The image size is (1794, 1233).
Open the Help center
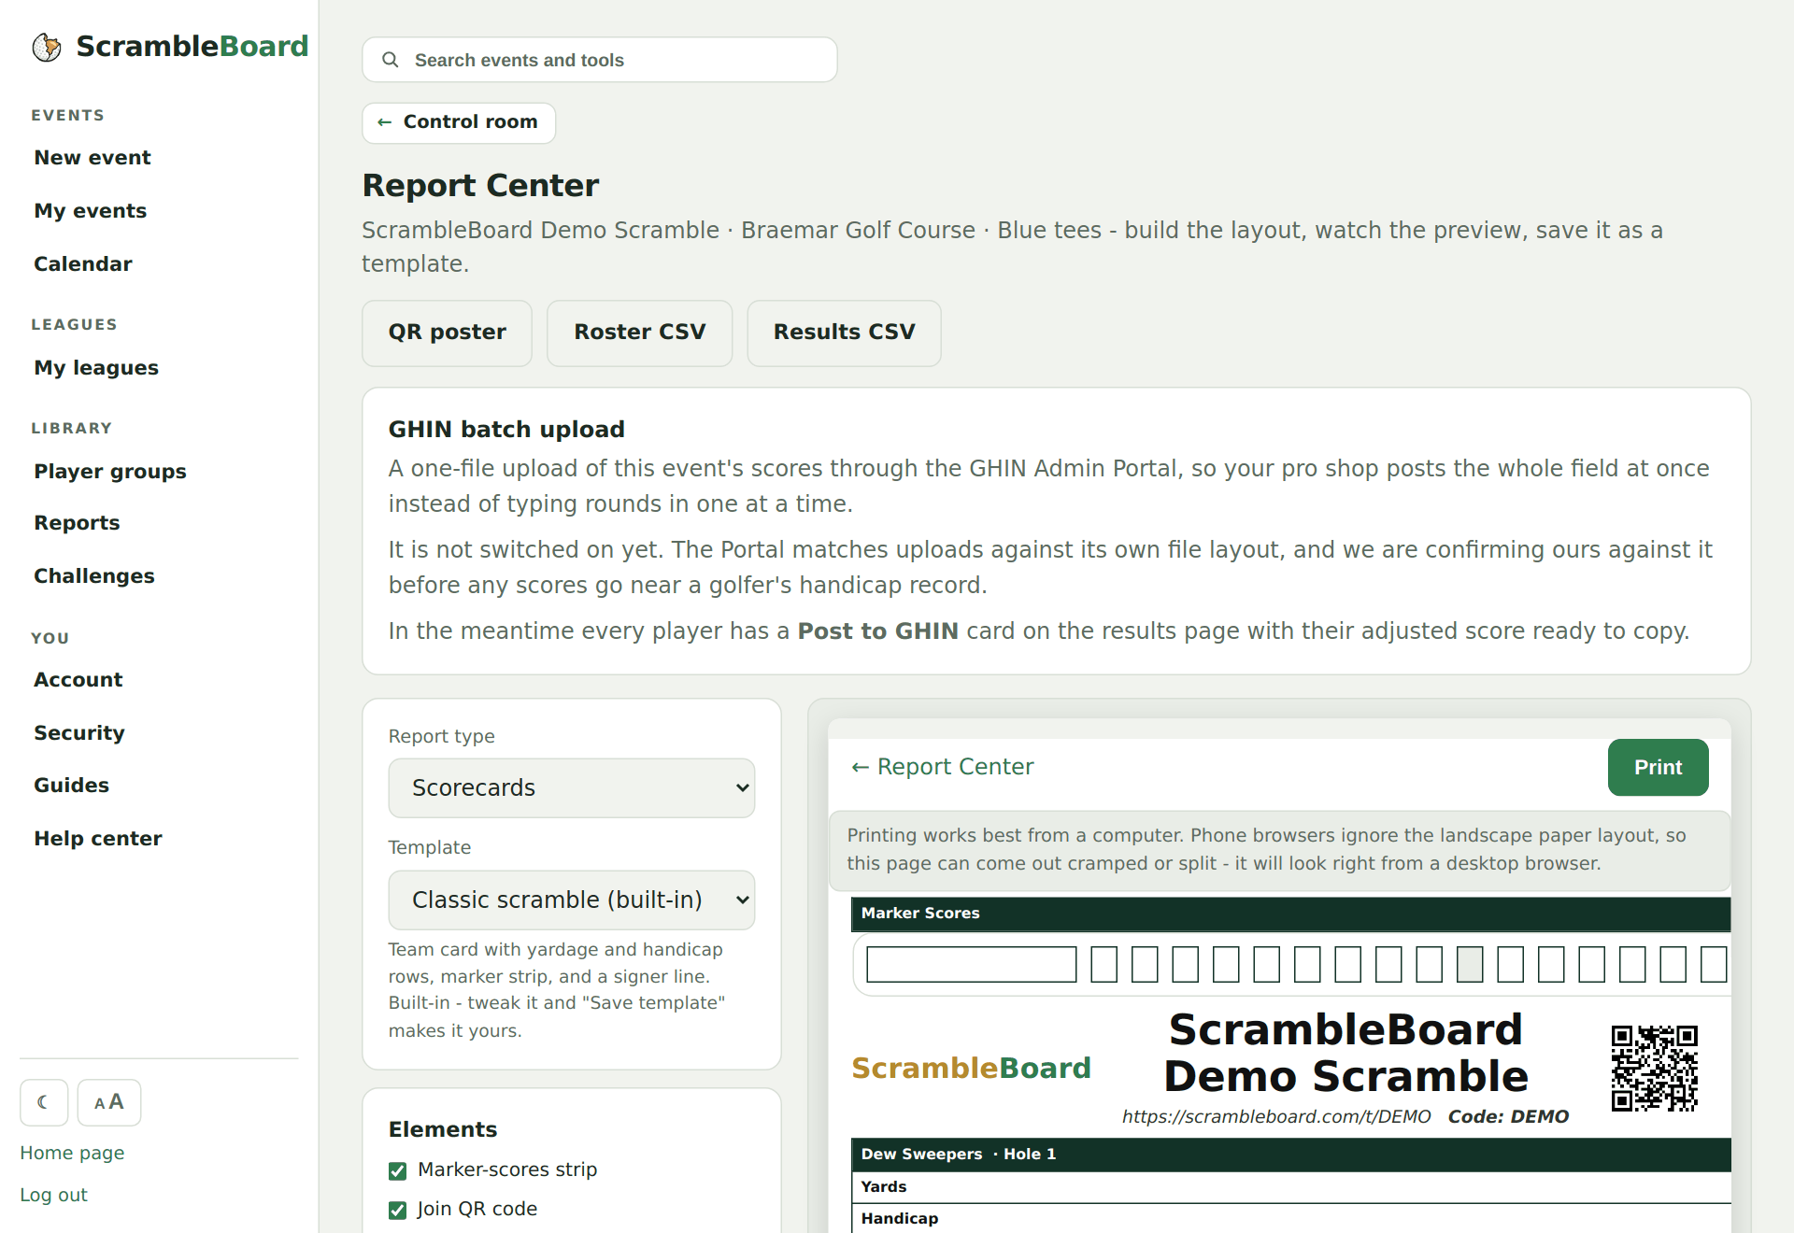click(x=98, y=839)
